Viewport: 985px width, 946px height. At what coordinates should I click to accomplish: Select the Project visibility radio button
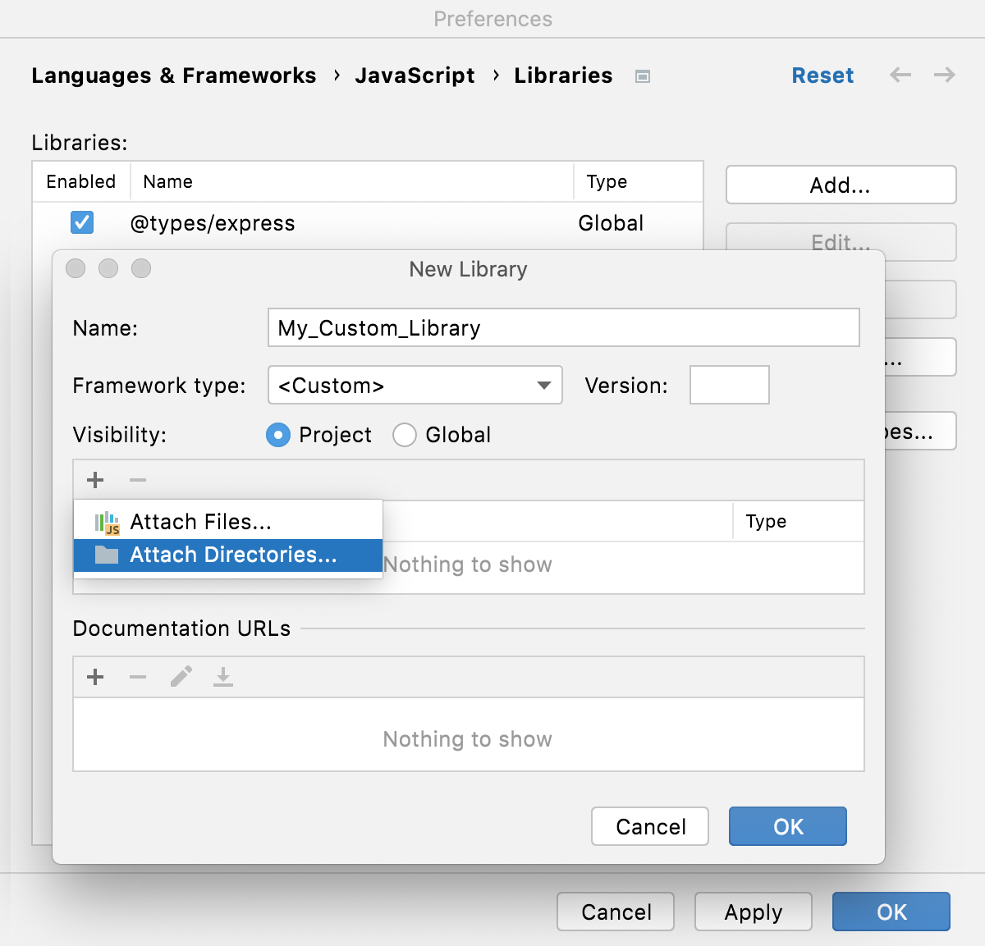coord(278,435)
